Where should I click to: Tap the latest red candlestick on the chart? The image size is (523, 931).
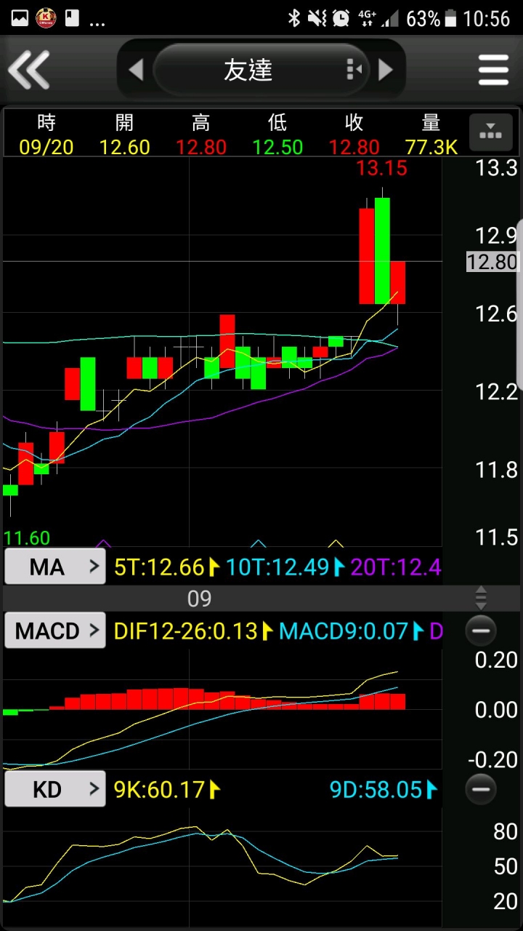[x=397, y=282]
